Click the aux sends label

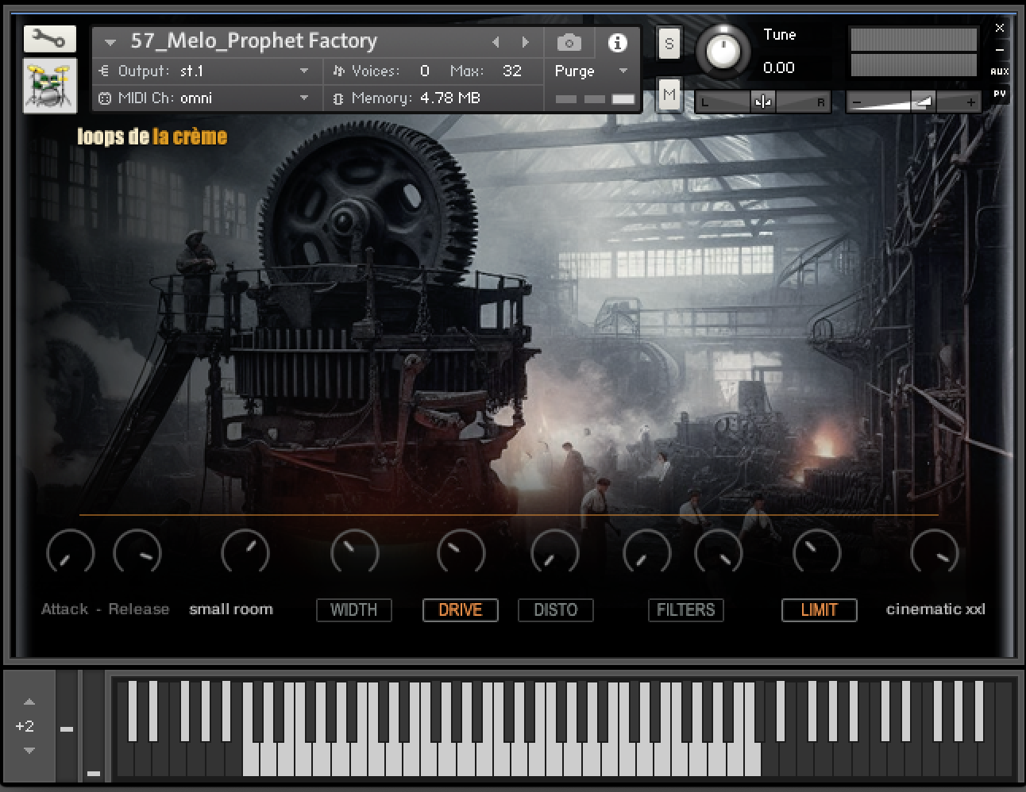(1000, 71)
